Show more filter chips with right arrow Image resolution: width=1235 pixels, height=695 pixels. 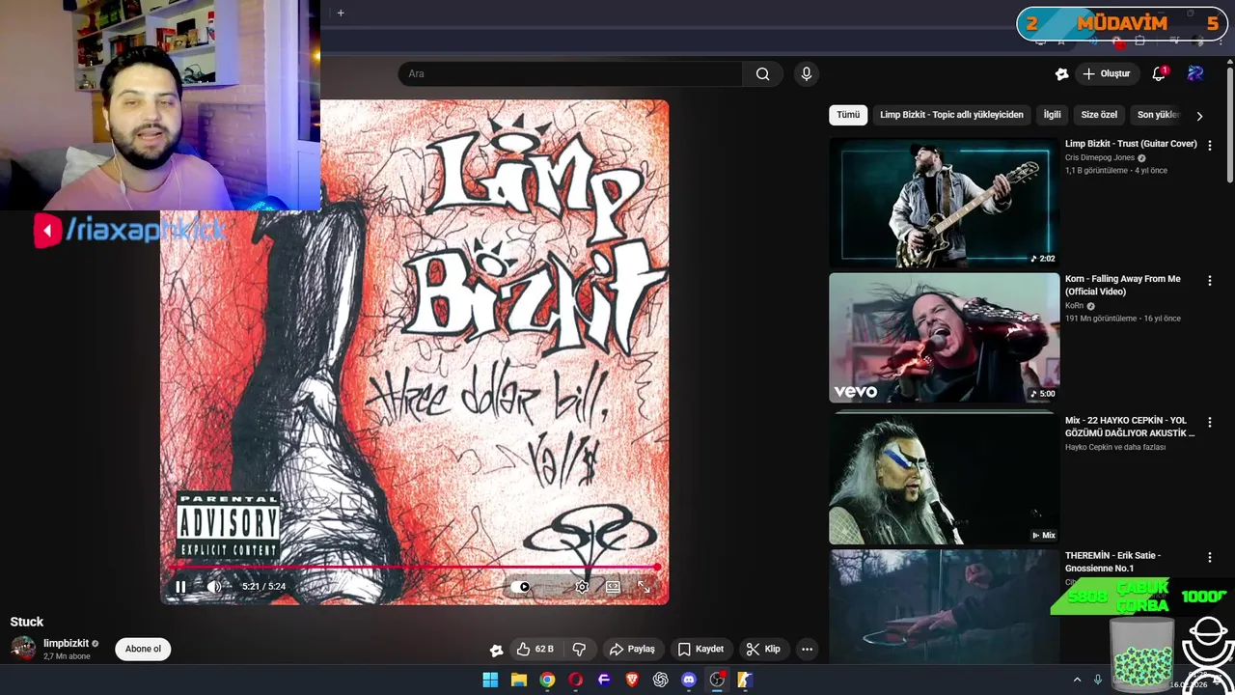[x=1199, y=116]
